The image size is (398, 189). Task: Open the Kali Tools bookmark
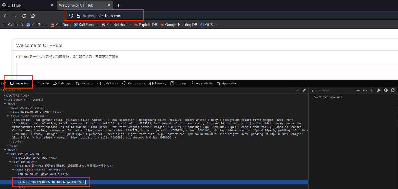pyautogui.click(x=37, y=25)
